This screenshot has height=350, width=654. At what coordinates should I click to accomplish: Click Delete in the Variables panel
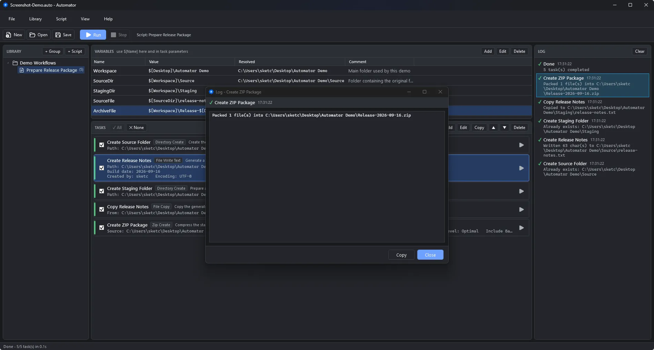[519, 51]
